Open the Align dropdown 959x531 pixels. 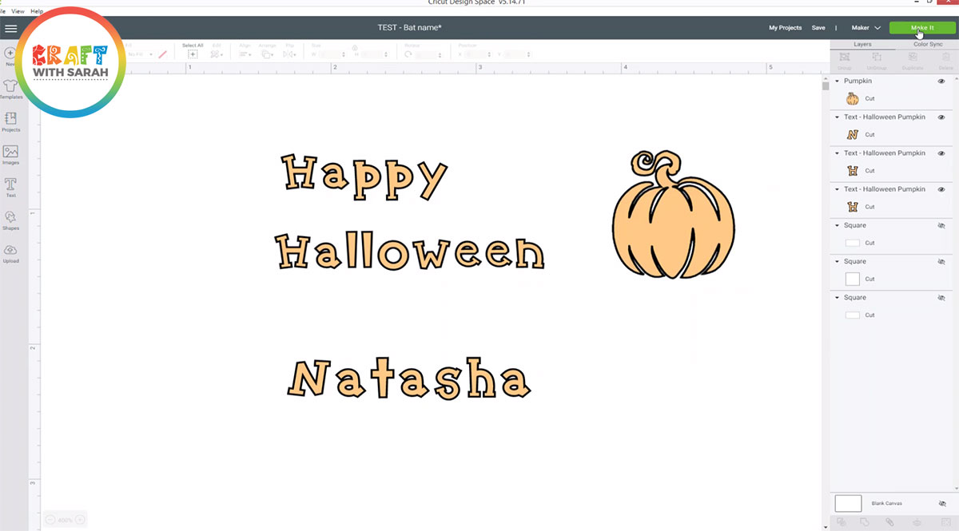click(x=245, y=54)
